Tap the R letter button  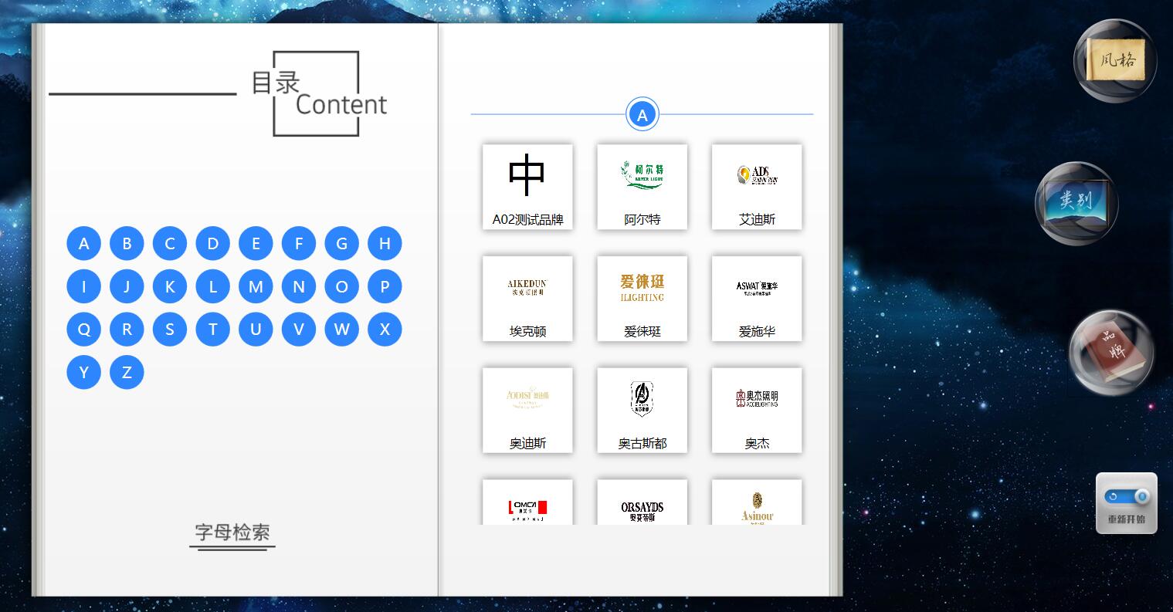point(127,330)
